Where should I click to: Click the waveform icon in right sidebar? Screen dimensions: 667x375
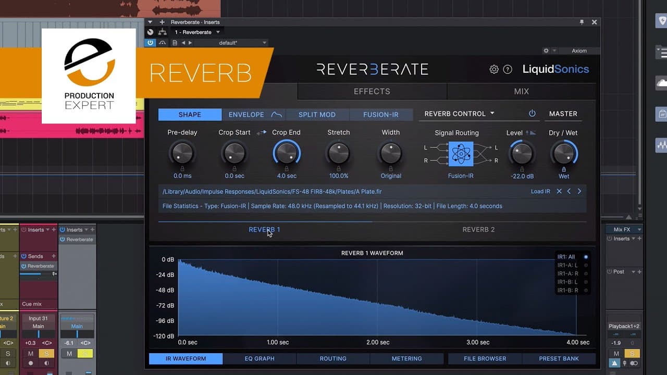661,144
